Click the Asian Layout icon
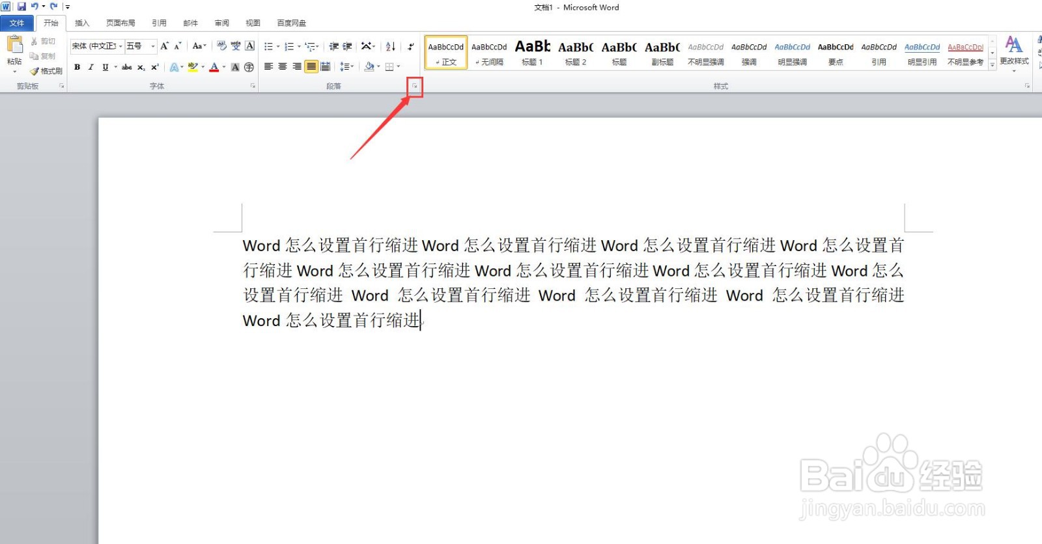The width and height of the screenshot is (1042, 544). [x=367, y=46]
